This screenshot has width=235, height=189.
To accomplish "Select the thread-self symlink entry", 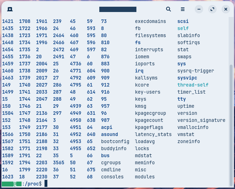I will pos(193,85).
